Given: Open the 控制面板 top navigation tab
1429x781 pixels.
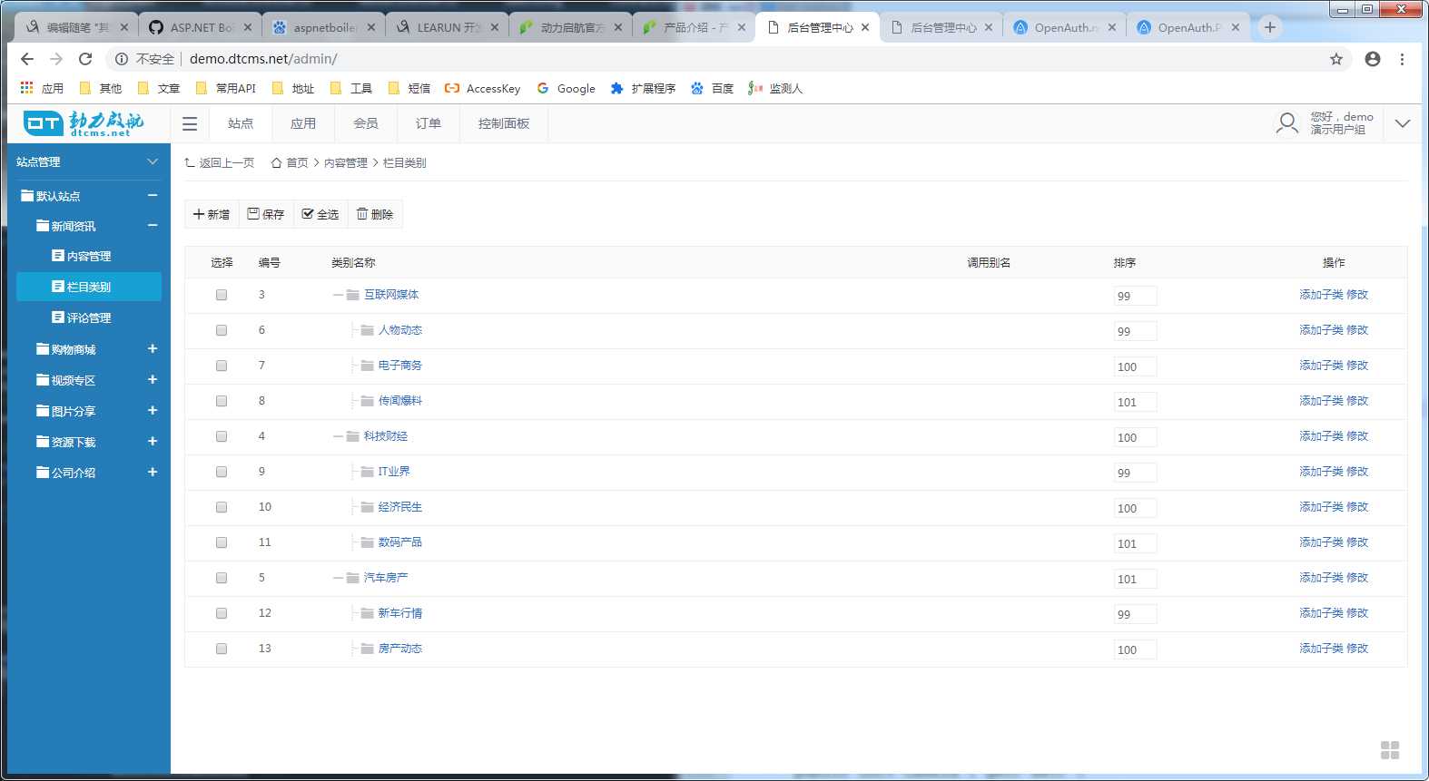Looking at the screenshot, I should (x=504, y=123).
